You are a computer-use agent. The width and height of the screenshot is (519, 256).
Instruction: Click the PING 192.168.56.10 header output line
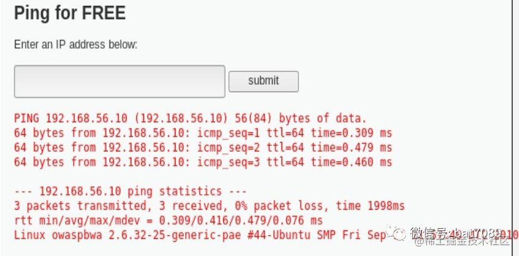(190, 118)
